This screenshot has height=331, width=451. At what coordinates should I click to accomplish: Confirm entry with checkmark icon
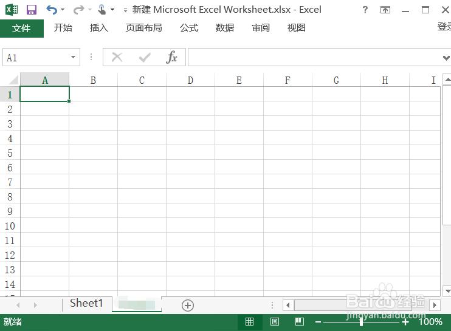pyautogui.click(x=145, y=58)
